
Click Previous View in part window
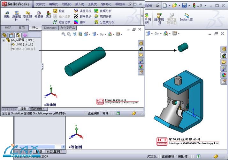click(75, 34)
